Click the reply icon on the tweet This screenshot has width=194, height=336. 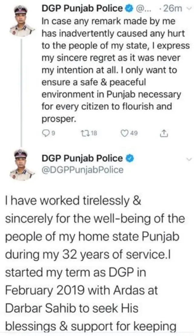[46, 132]
